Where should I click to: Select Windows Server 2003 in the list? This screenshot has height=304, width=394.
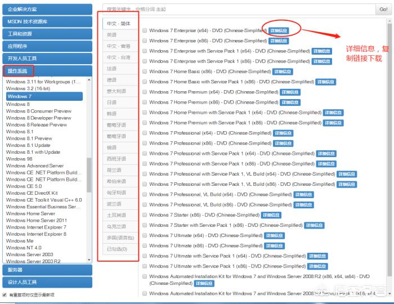point(30,254)
